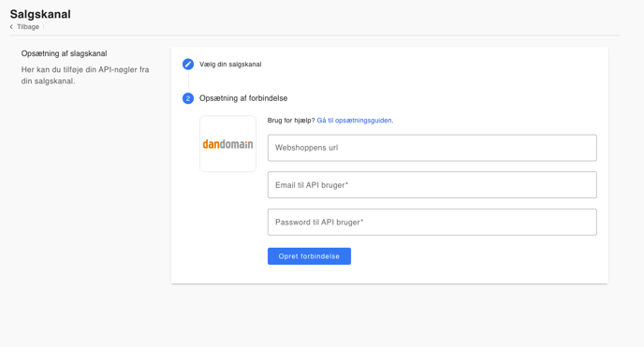Click the back chevron icon beside Tilbage
This screenshot has height=347, width=644.
[11, 27]
